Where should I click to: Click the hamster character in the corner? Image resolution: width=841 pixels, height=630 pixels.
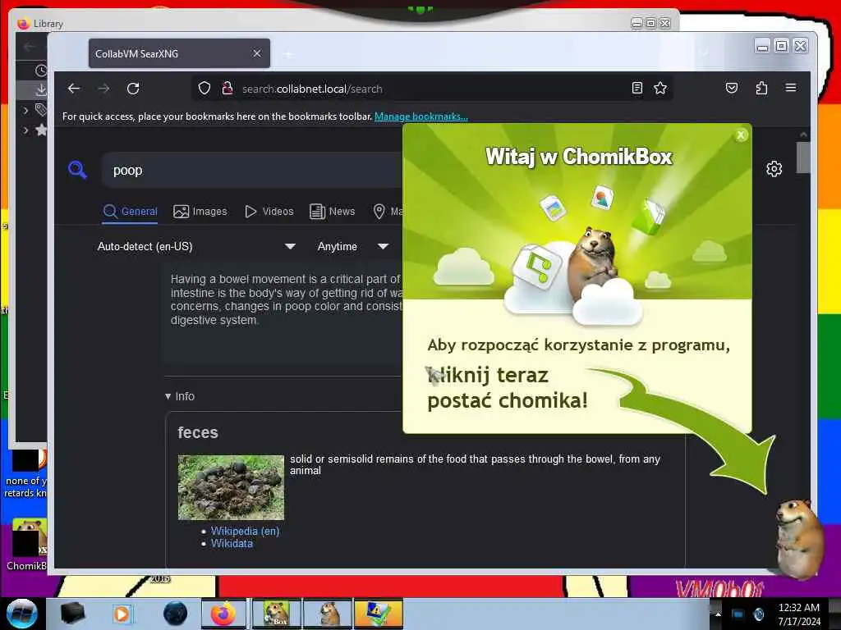(x=799, y=538)
